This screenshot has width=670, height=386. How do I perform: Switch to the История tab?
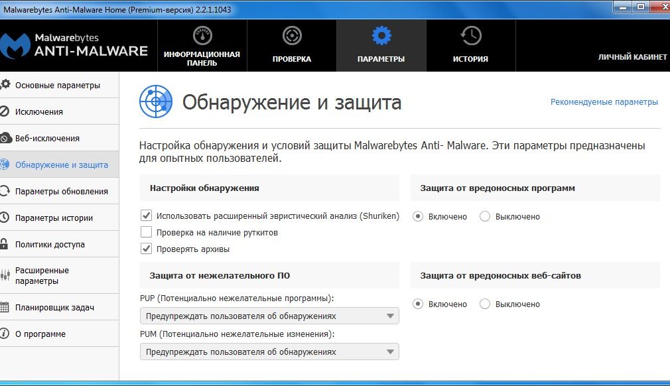coord(471,45)
